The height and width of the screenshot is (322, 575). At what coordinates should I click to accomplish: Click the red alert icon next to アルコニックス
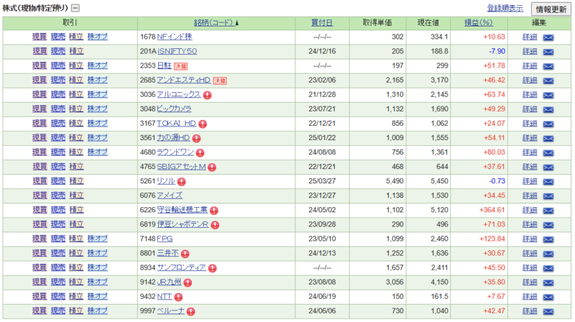(207, 95)
